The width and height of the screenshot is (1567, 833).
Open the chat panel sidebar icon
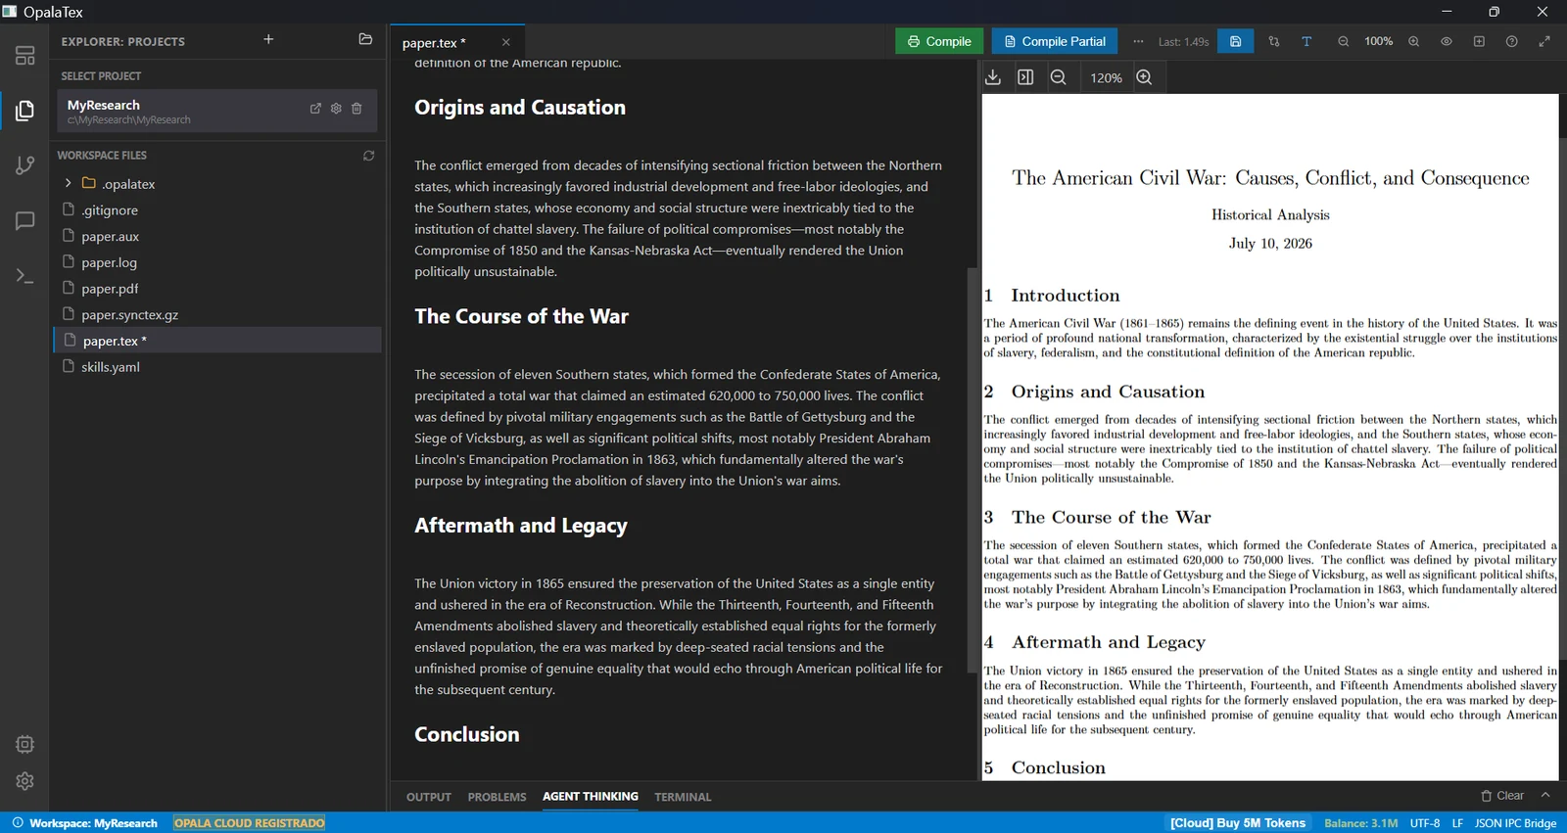(x=25, y=221)
